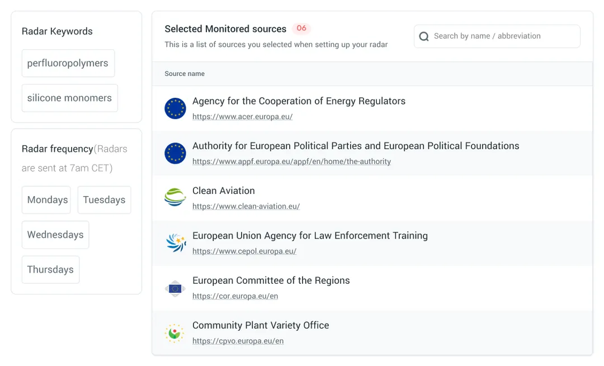The image size is (604, 366).
Task: Click the ACER EU flag logo
Action: 175,108
